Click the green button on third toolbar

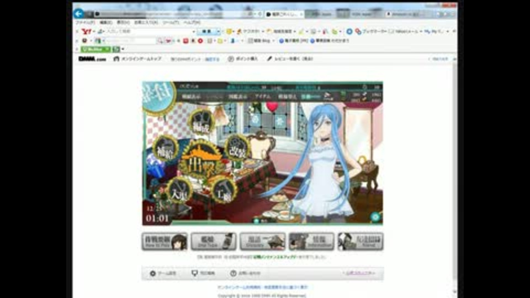[x=96, y=49]
